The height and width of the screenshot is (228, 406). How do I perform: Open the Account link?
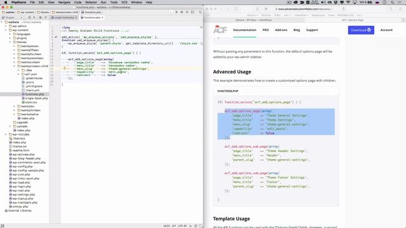(386, 30)
